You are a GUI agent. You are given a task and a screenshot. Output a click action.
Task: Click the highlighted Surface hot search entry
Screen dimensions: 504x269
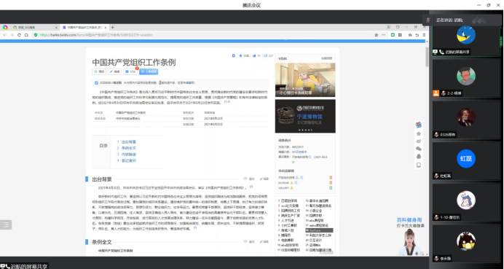(x=319, y=230)
